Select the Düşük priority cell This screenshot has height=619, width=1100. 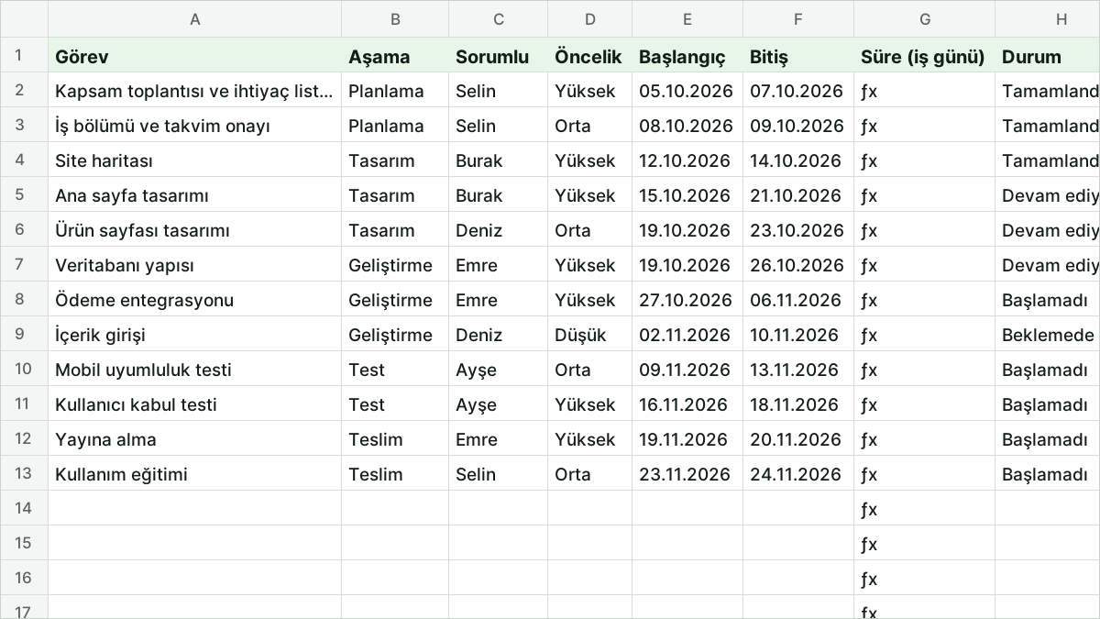pyautogui.click(x=589, y=335)
